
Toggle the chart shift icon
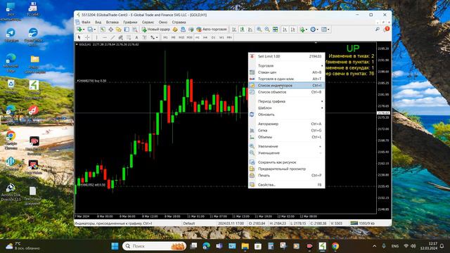[x=293, y=30]
